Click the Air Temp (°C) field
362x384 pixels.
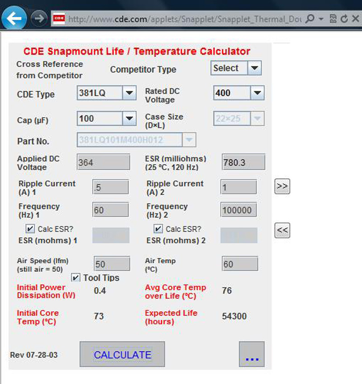coord(240,264)
